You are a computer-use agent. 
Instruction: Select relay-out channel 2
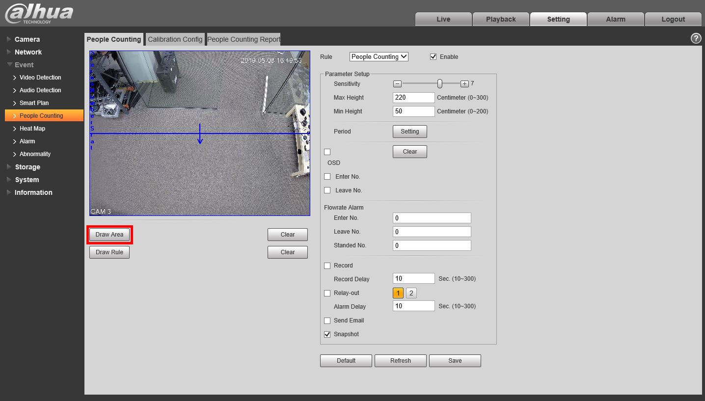tap(411, 293)
